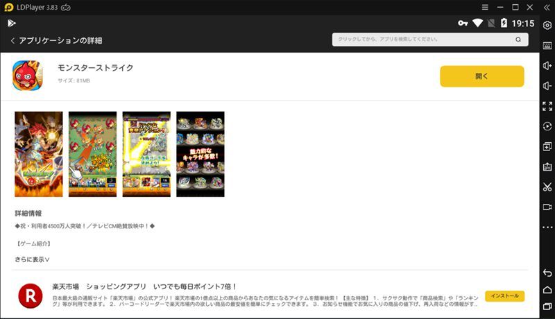Open LDPlayer settings gear icon
The width and height of the screenshot is (555, 319).
[x=547, y=26]
